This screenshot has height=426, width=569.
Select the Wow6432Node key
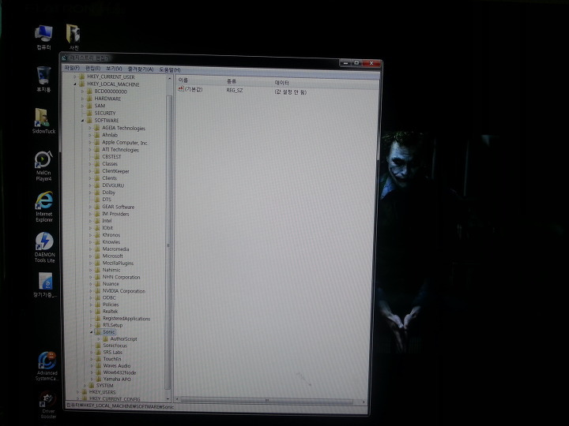(x=119, y=372)
